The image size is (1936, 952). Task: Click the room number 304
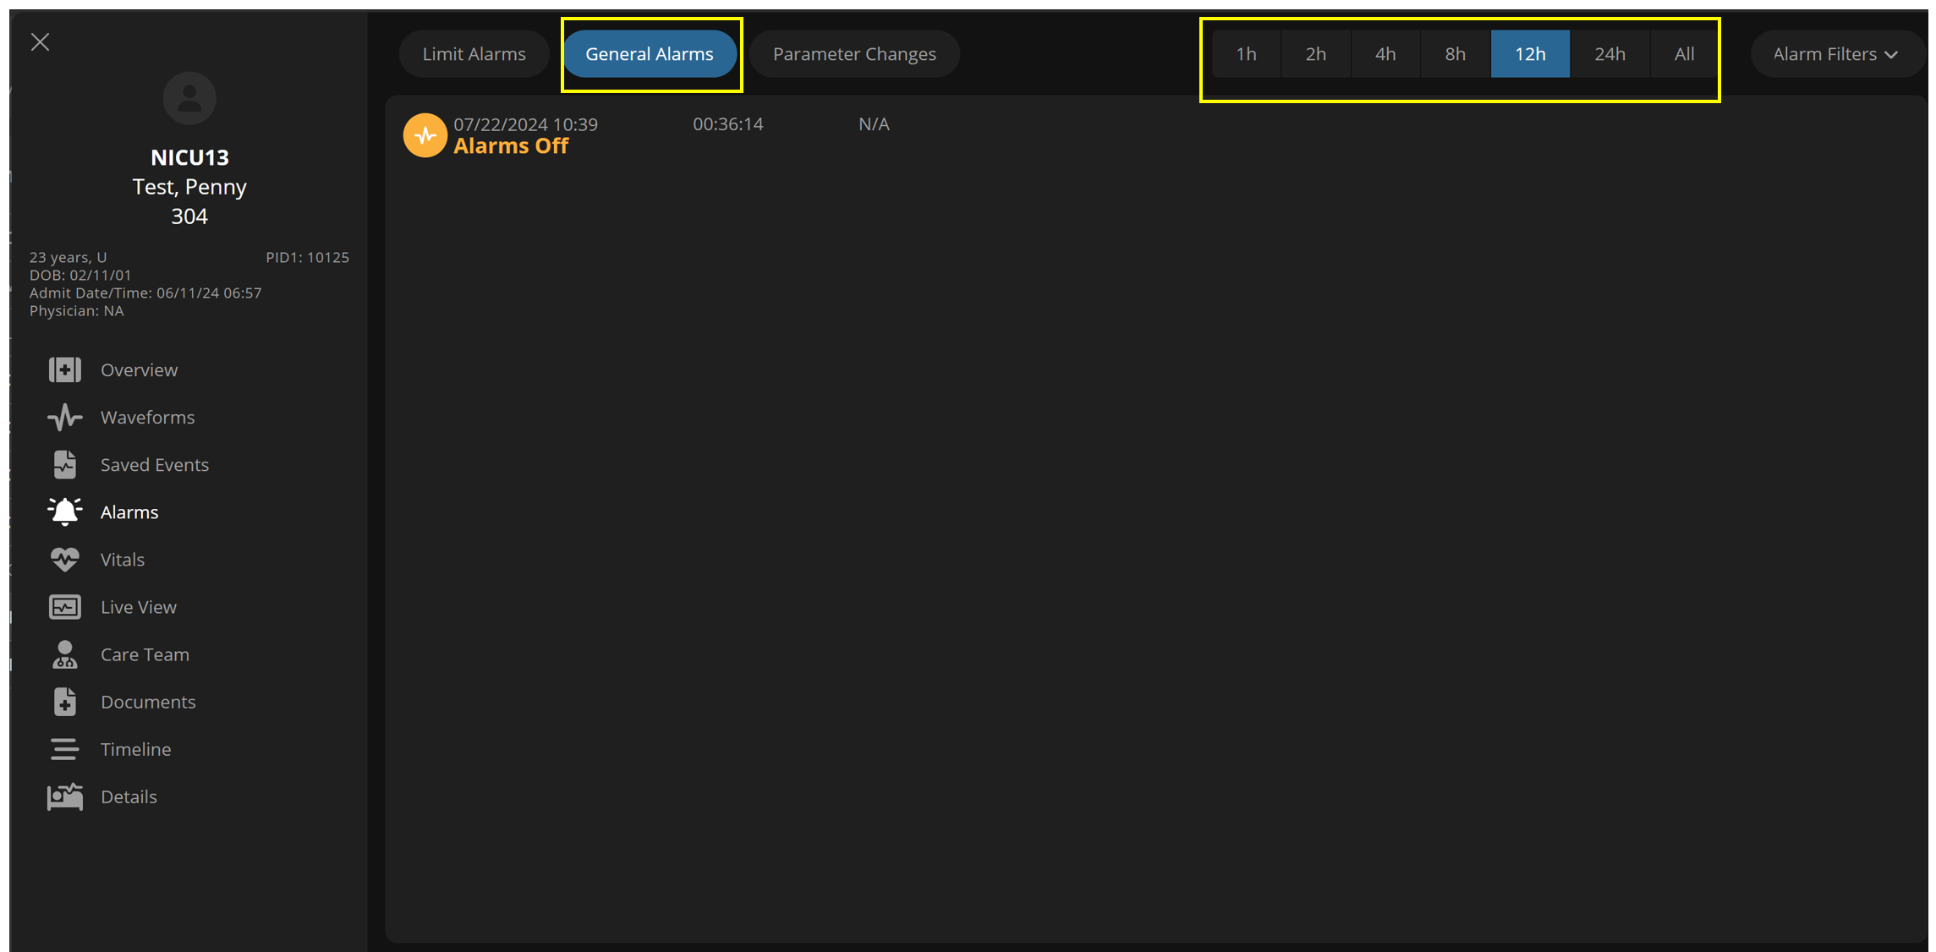click(189, 216)
